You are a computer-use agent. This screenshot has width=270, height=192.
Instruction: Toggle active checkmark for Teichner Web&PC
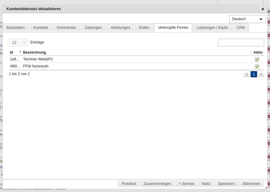[x=257, y=59]
